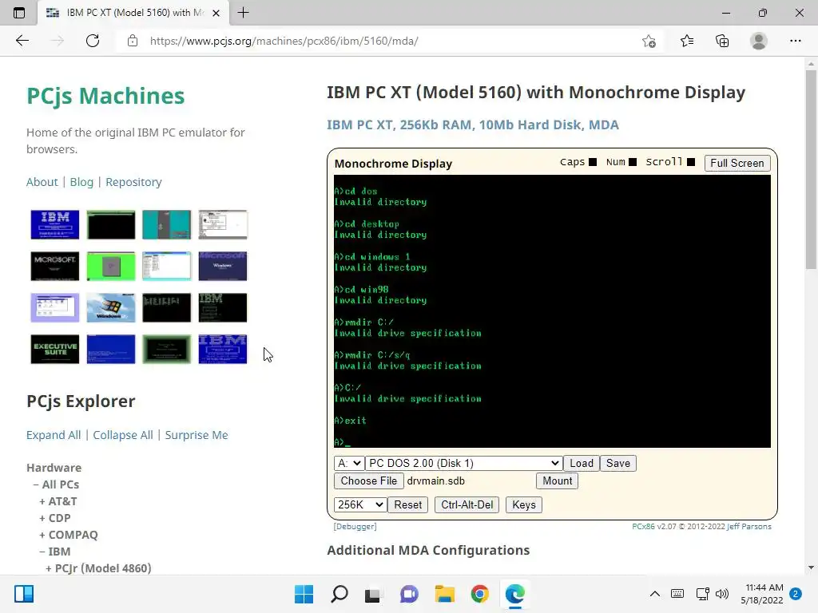The width and height of the screenshot is (818, 613).
Task: Open the tab actions menu icon
Action: click(19, 13)
